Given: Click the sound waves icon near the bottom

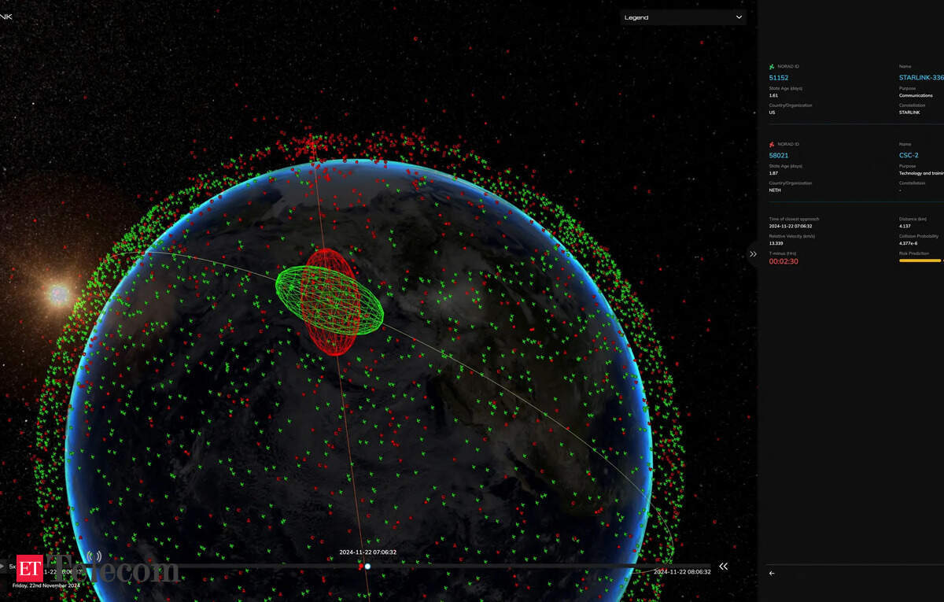Looking at the screenshot, I should point(94,556).
